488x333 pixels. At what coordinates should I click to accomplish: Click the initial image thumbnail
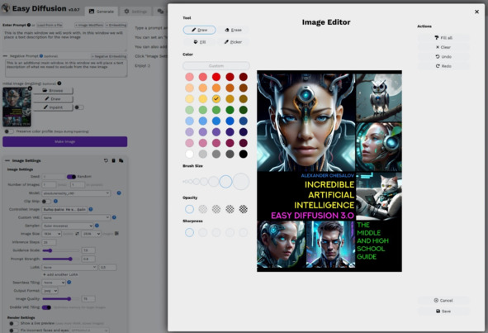point(17,107)
